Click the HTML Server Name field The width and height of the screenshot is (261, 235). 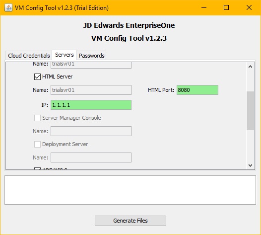[91, 90]
